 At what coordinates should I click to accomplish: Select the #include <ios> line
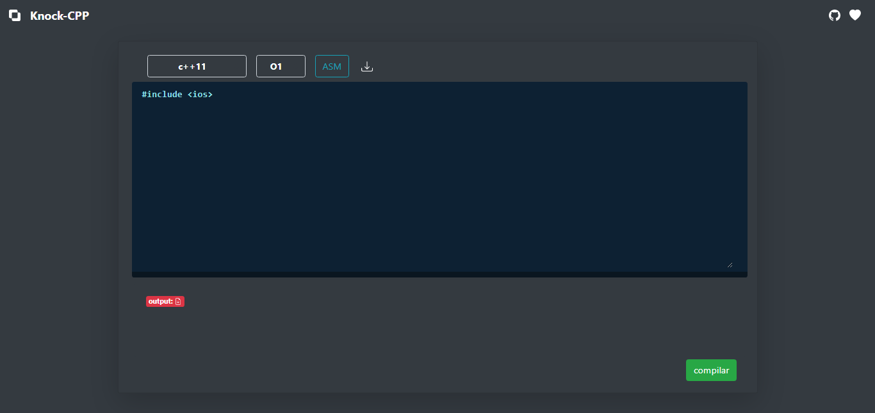(x=177, y=94)
